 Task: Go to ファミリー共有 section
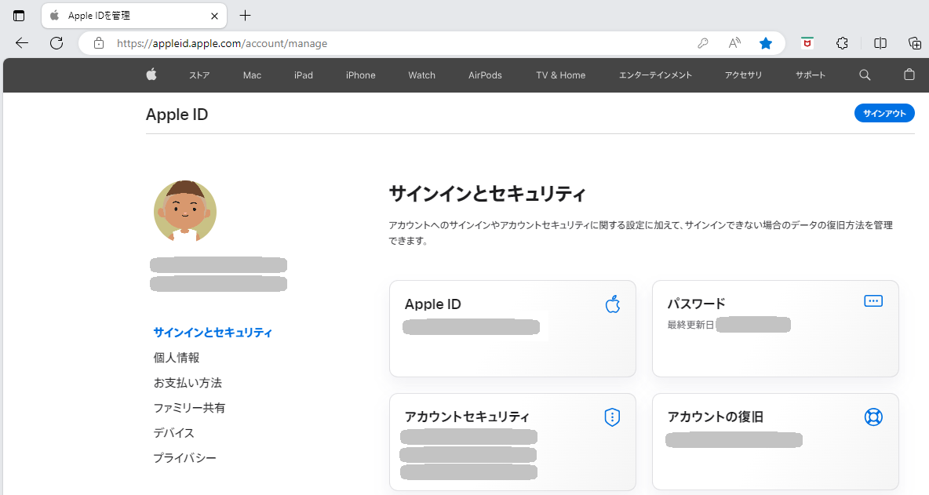[189, 408]
